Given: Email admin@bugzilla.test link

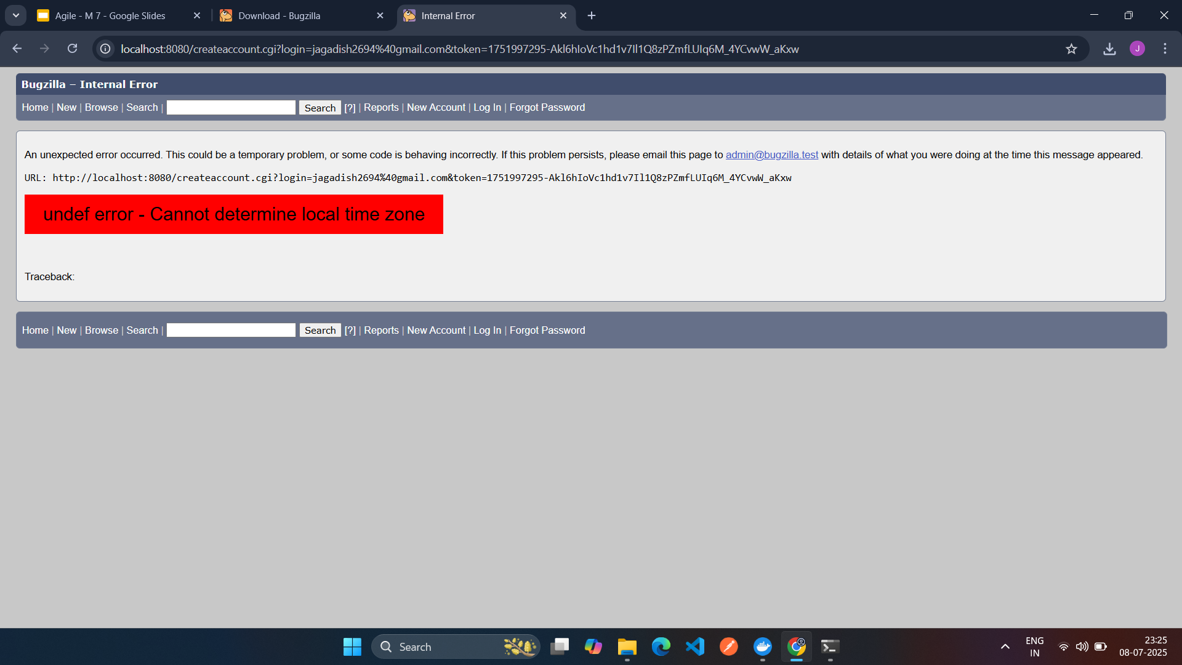Looking at the screenshot, I should click(x=772, y=155).
